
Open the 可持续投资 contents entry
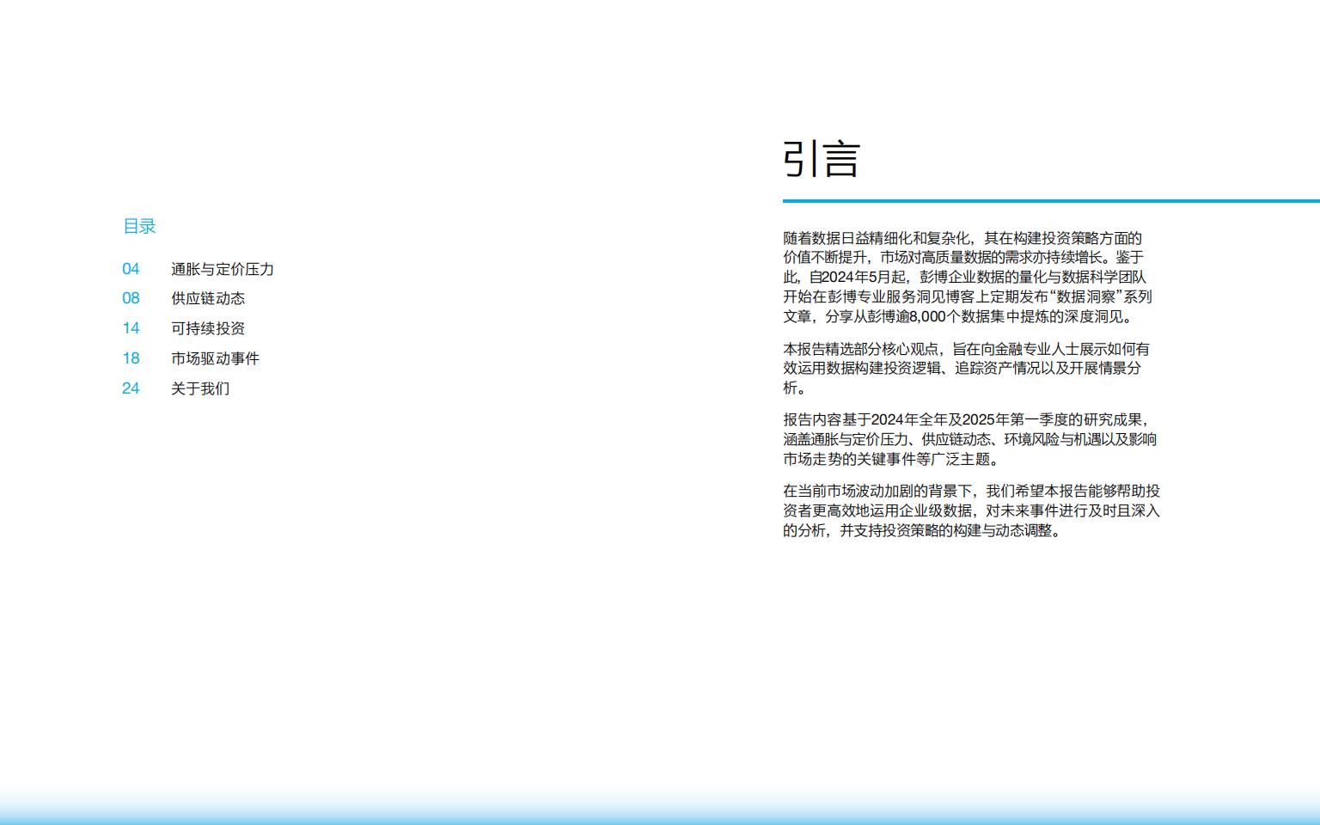pyautogui.click(x=208, y=328)
